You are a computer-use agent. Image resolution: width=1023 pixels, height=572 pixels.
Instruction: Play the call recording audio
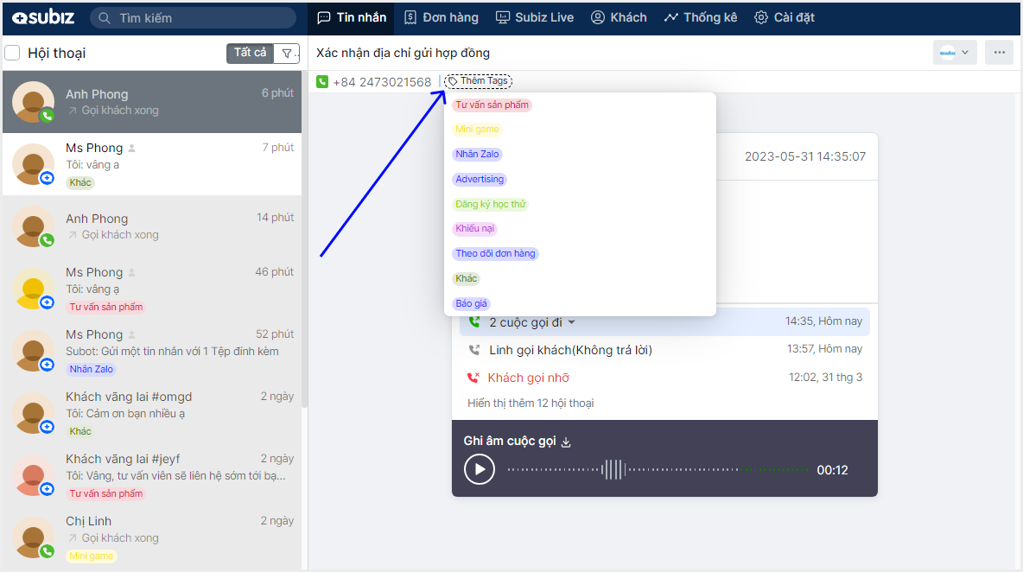click(480, 470)
